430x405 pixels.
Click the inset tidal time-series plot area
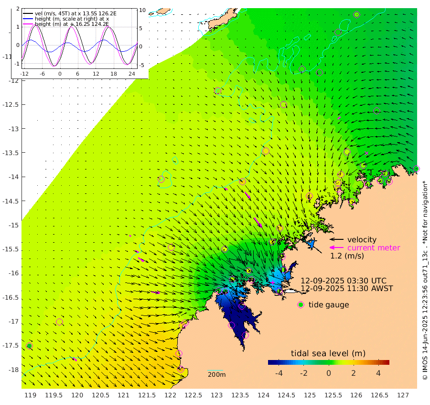click(79, 38)
